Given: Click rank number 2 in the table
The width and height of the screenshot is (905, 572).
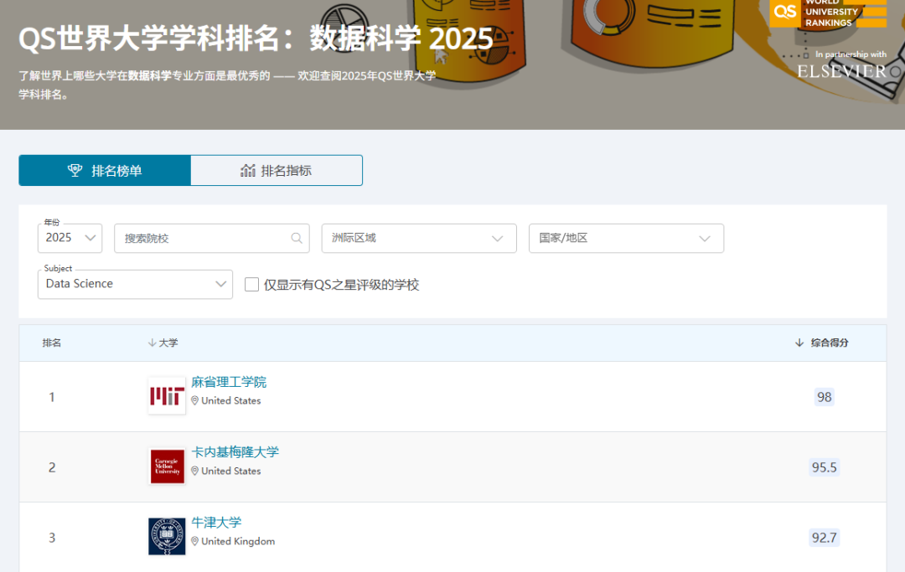Looking at the screenshot, I should [52, 467].
